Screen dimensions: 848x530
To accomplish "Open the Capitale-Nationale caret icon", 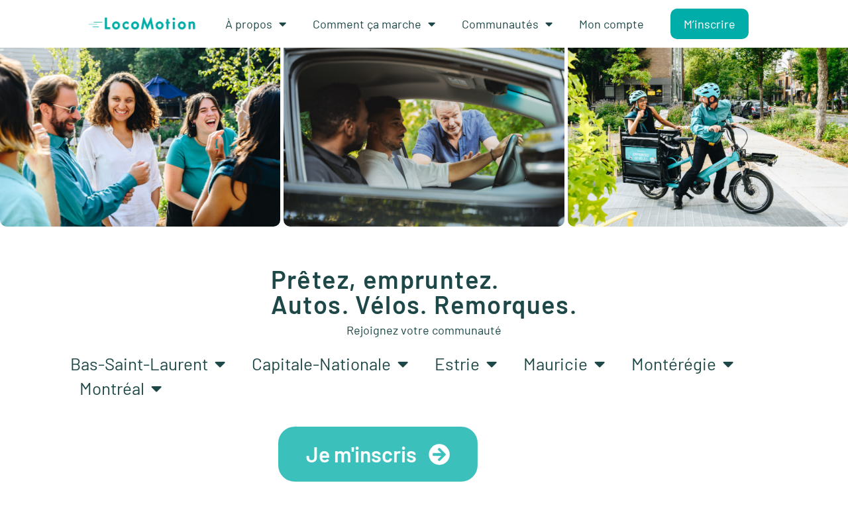I will point(403,364).
